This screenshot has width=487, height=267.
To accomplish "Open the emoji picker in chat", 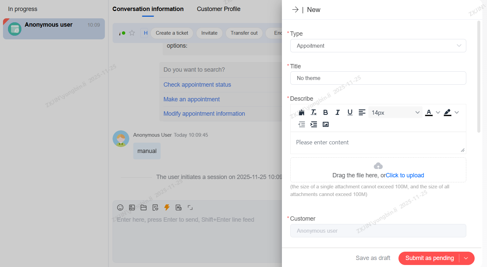I will click(x=120, y=208).
